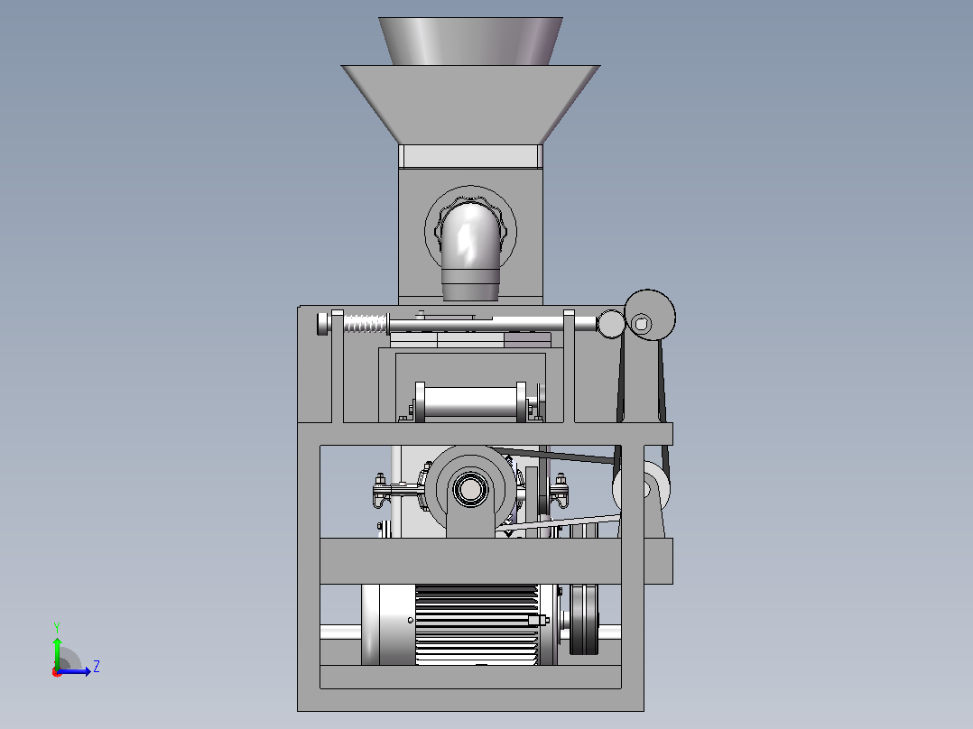This screenshot has width=973, height=729.
Task: Click the large pulley with hex socket bolt
Action: click(x=649, y=315)
